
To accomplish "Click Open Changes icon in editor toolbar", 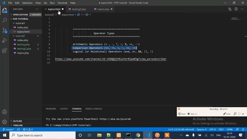I will (x=230, y=9).
